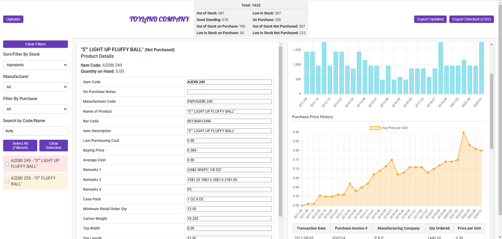Viewport: 502px width, 239px height.
Task: Select the A2DBI 255 Fluffy Ball list item
Action: pos(35,181)
